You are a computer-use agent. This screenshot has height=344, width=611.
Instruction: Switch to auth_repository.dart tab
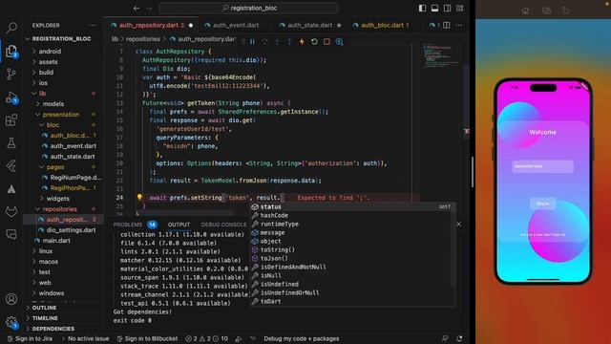click(x=152, y=26)
